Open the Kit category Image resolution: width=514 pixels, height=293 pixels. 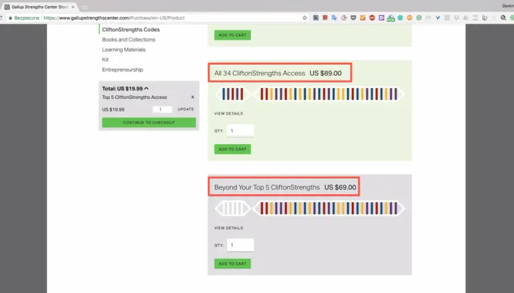click(x=105, y=60)
